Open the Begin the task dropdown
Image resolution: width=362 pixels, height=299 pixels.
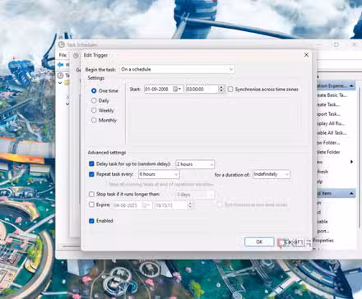point(177,69)
